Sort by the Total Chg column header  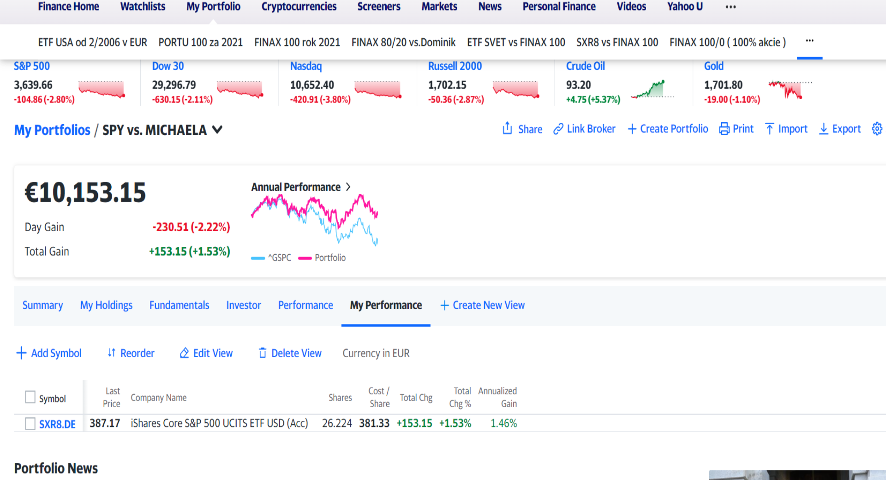416,397
